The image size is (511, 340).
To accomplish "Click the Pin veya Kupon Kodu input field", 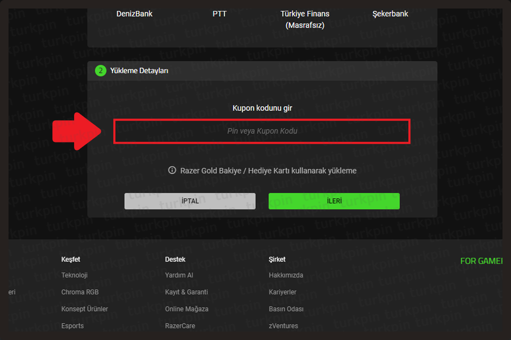I will [x=262, y=131].
